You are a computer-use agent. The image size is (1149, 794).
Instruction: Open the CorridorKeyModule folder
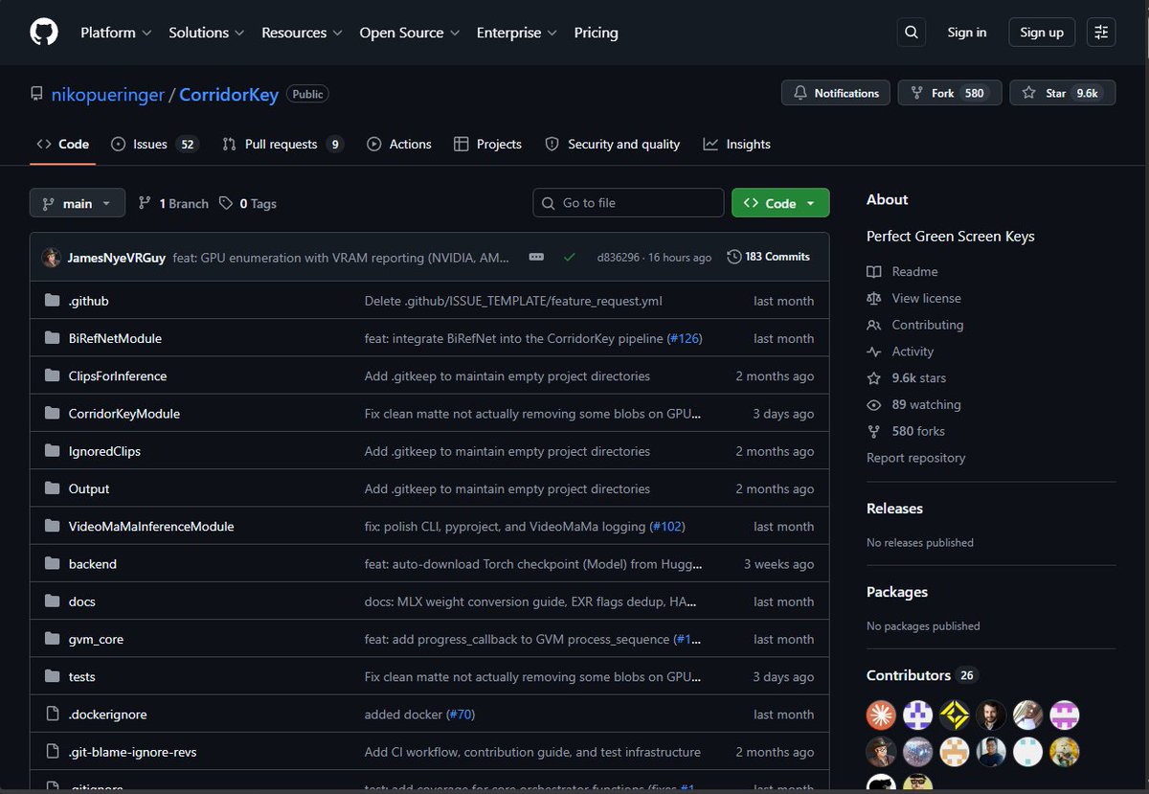[x=124, y=414]
